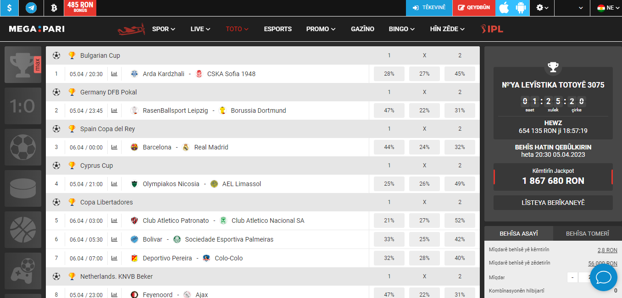622x298 pixels.
Task: Pick outcome 2 (32%) for Real Madrid
Action: pyautogui.click(x=460, y=147)
